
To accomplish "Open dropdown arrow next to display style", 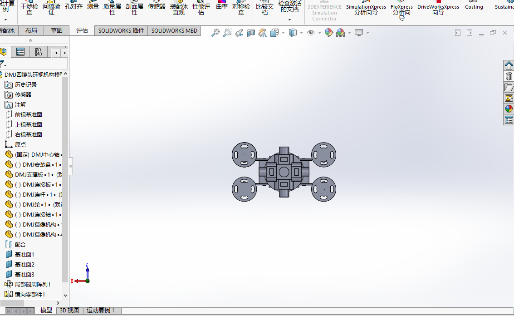I will (x=301, y=33).
